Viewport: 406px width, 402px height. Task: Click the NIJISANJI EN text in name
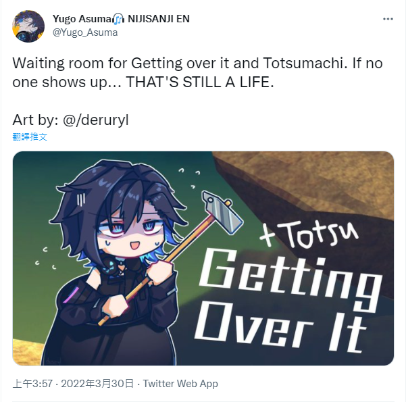point(159,19)
